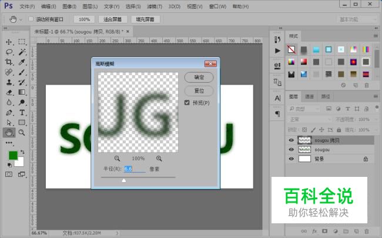Zoom out the blur dialog preview
The height and width of the screenshot is (238, 382).
117,159
